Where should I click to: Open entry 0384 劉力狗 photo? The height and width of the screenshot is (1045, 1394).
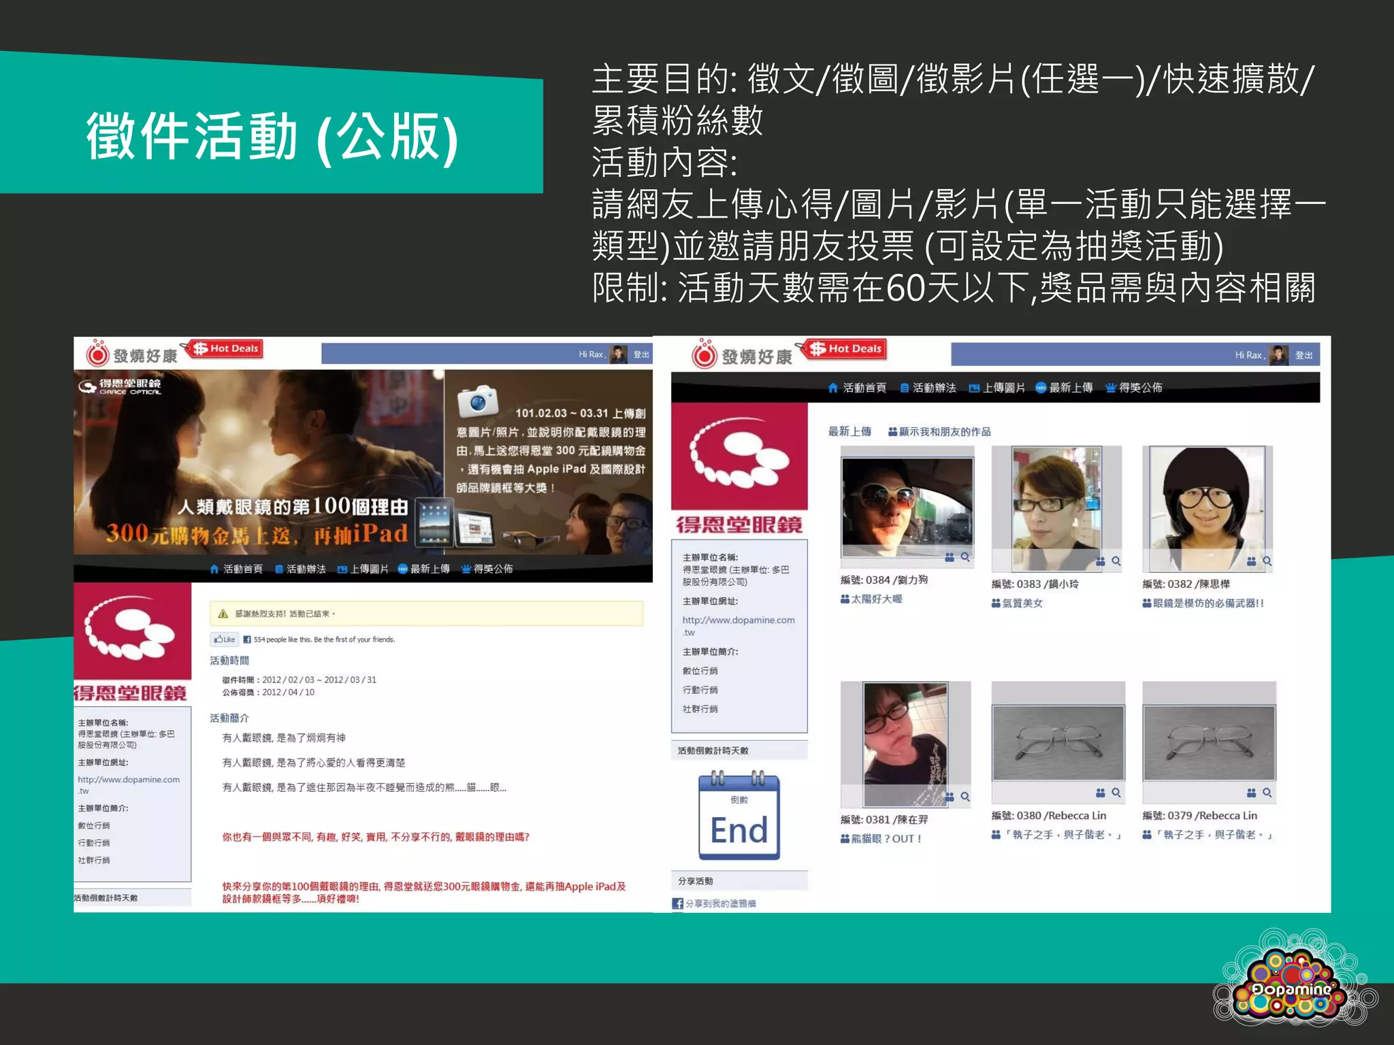click(x=907, y=508)
